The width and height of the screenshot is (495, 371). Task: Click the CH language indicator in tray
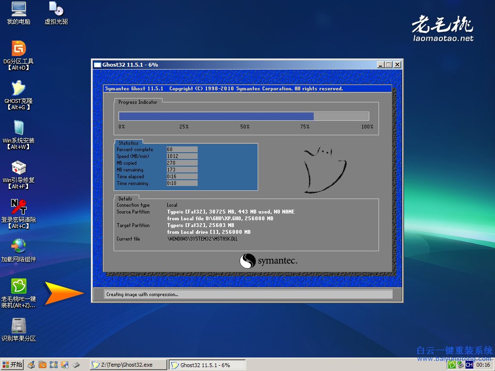pos(469,365)
